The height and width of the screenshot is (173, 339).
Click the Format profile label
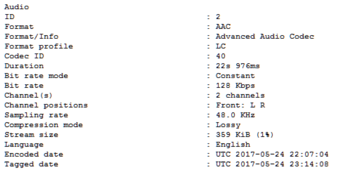pyautogui.click(x=39, y=46)
